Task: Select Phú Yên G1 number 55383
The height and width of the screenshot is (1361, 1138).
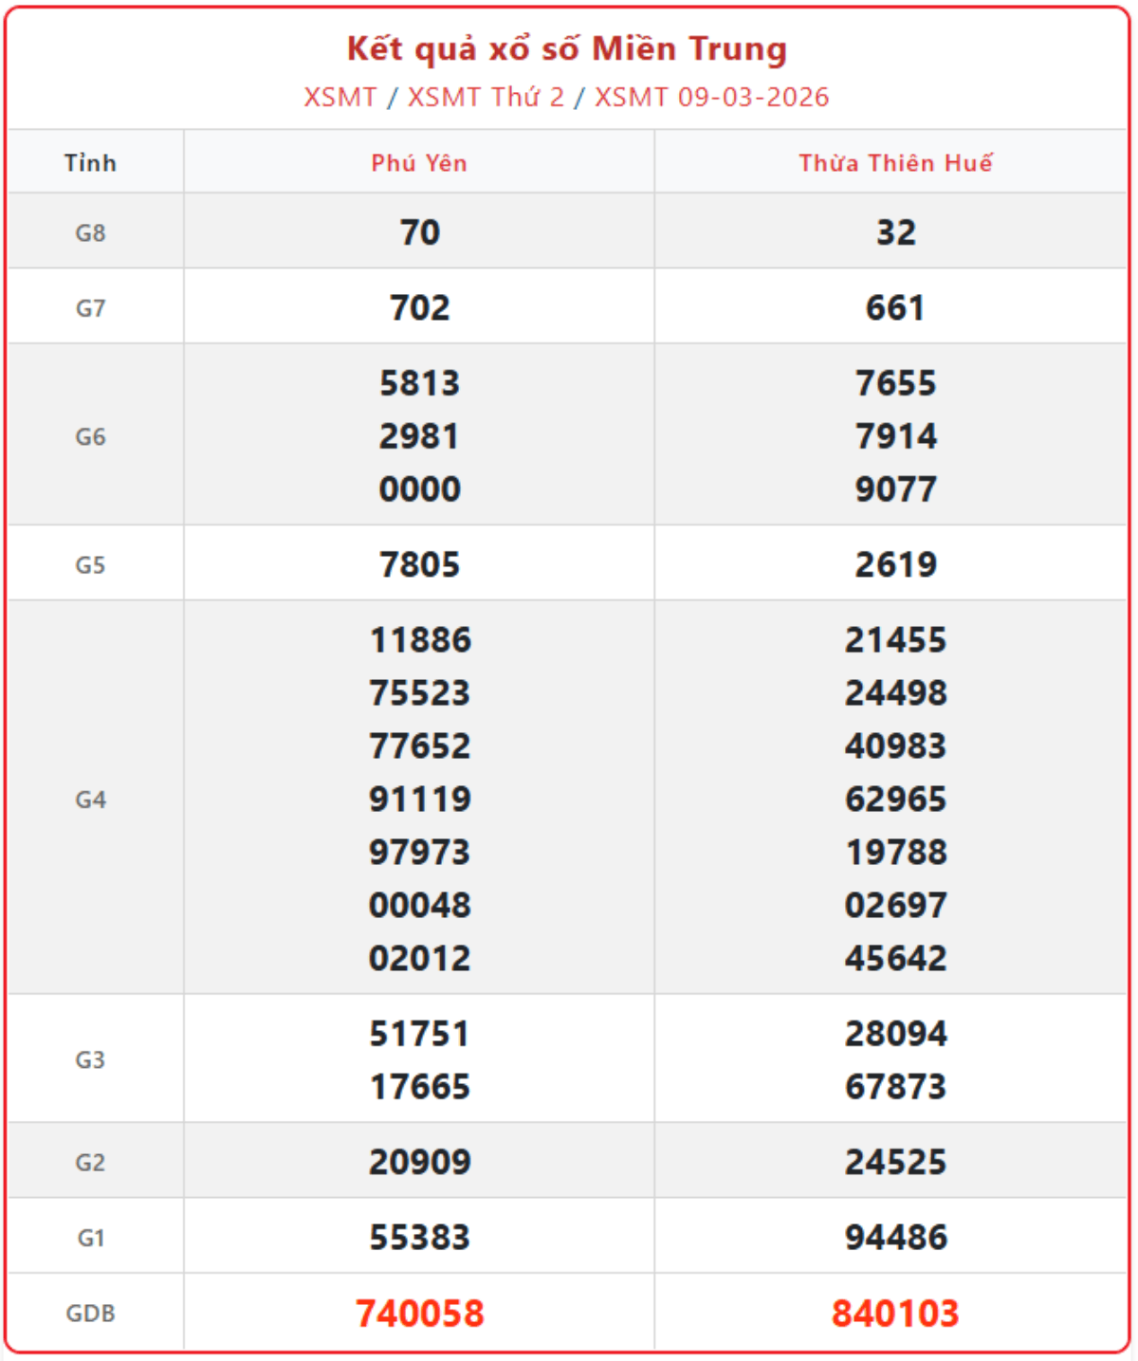Action: (x=420, y=1238)
